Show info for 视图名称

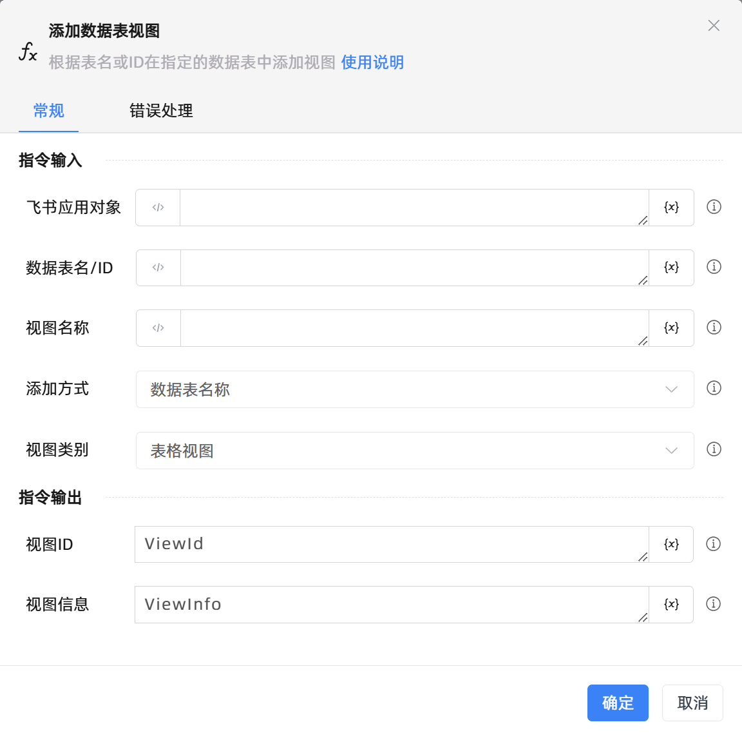click(714, 327)
